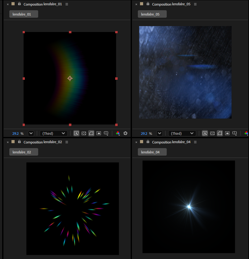This screenshot has height=259, width=249.
Task: Open grid and guide options in lensfalre_05 viewer
Action: (234, 133)
